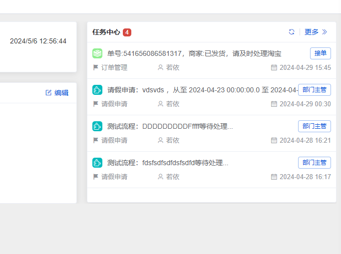Click 部门主管 button on fdsfsdfsdfdsfsdfd task
341x254 pixels.
point(314,163)
